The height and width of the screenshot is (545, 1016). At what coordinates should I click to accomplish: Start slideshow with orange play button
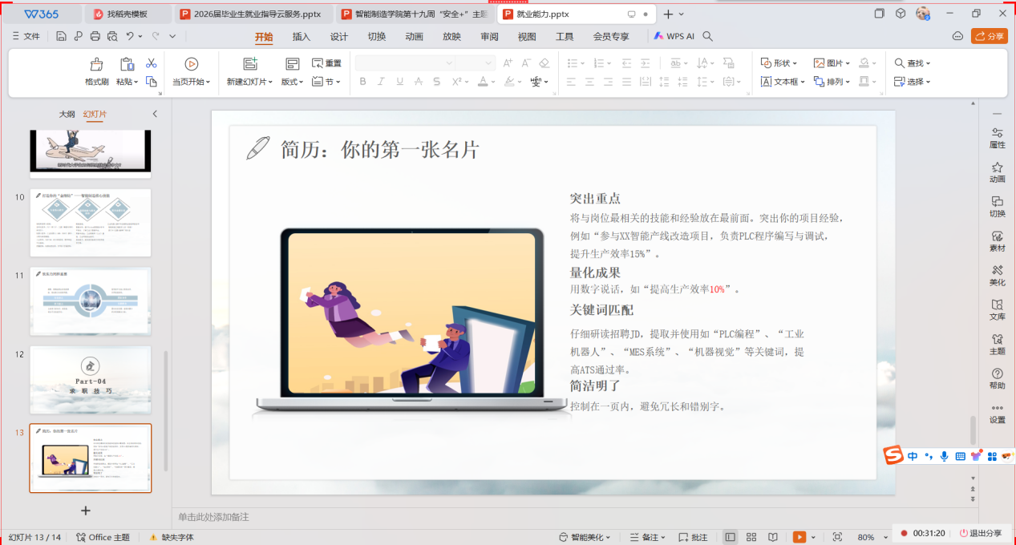799,537
